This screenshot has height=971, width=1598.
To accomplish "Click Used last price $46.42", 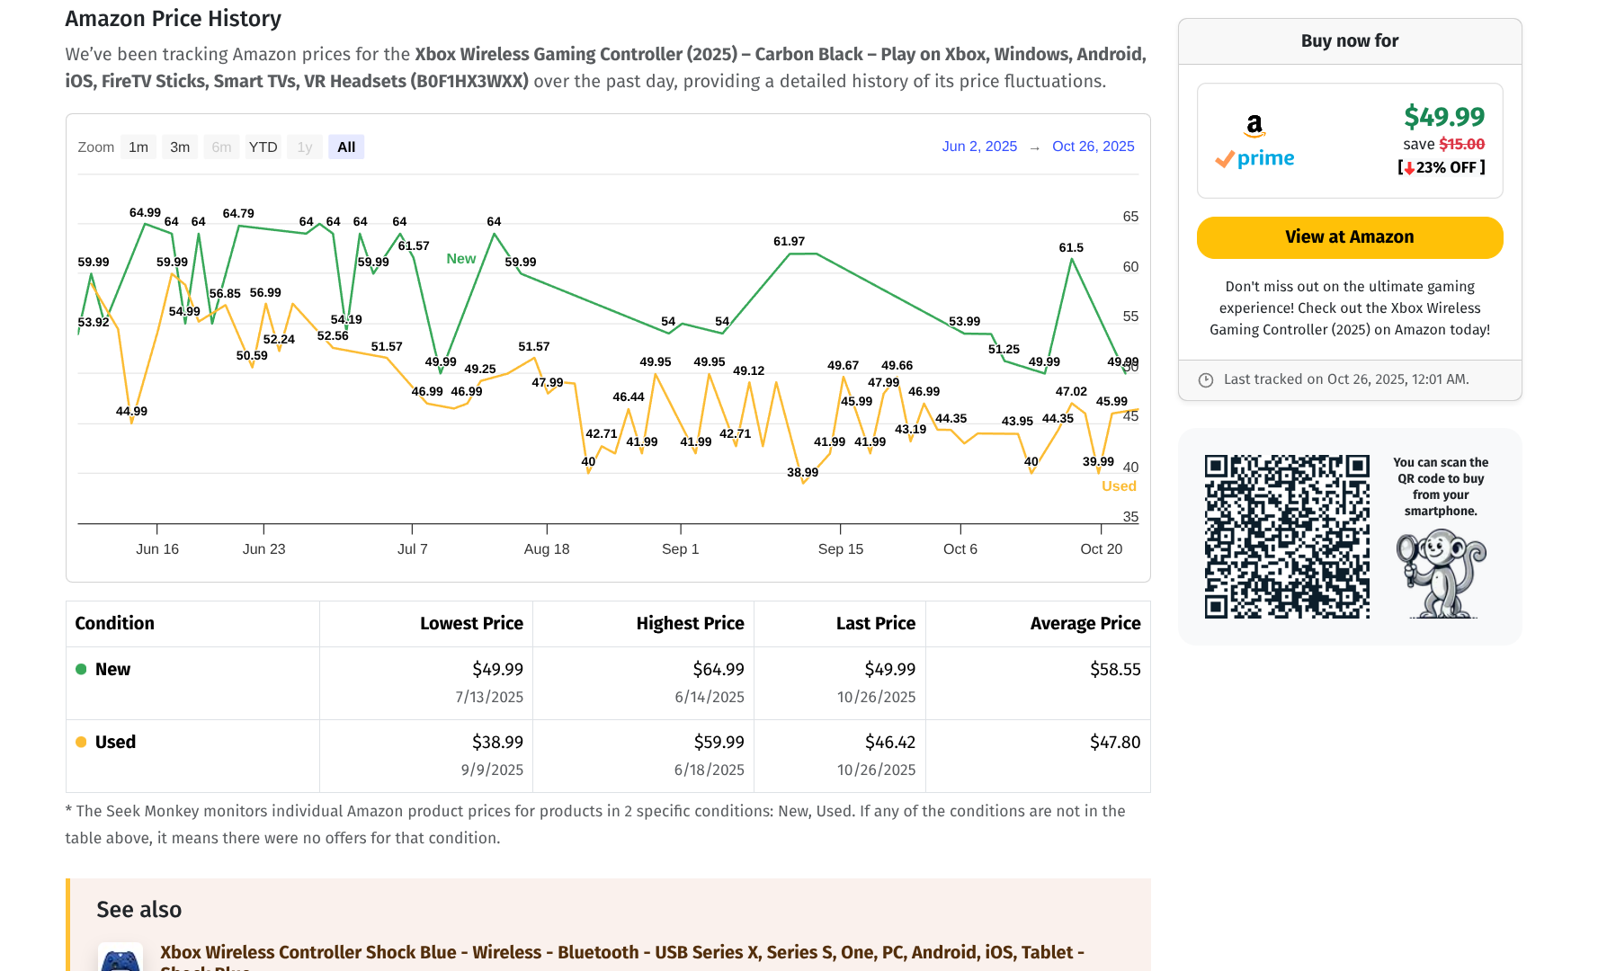I will coord(889,742).
